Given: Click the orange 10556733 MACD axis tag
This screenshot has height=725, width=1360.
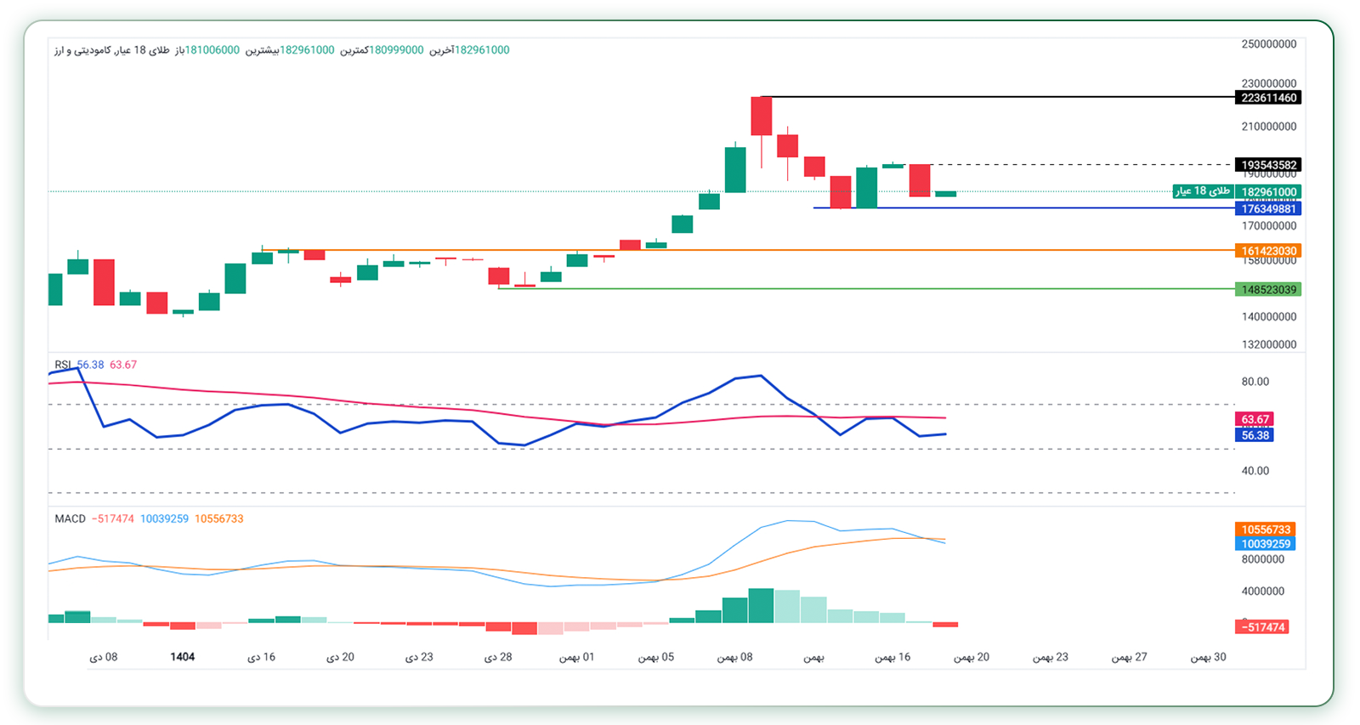Looking at the screenshot, I should (1265, 530).
